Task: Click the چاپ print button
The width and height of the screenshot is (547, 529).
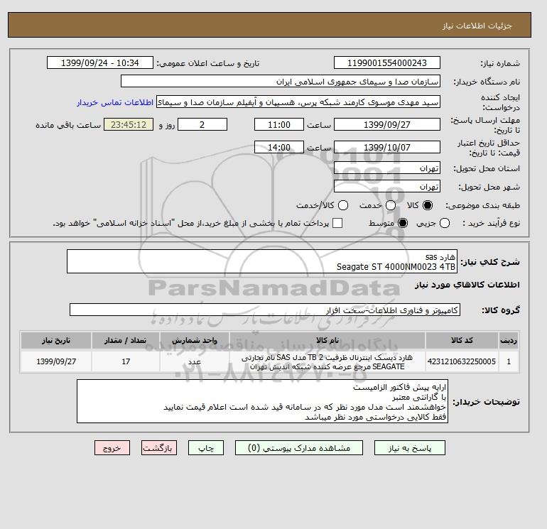Action: [x=206, y=448]
